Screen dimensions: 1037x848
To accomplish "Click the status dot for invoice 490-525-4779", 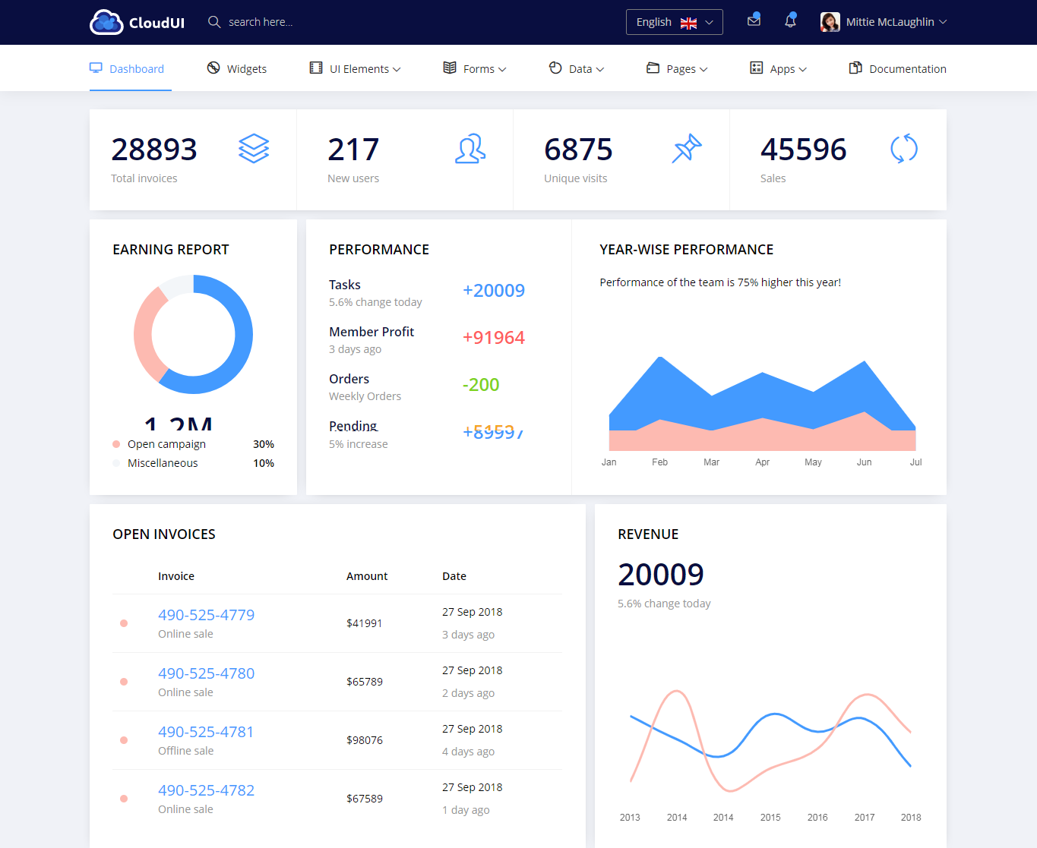I will pyautogui.click(x=124, y=623).
